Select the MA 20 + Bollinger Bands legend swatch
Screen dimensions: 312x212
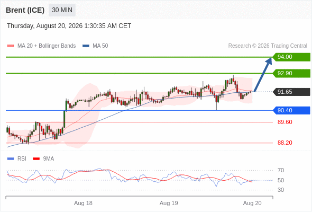click(11, 46)
